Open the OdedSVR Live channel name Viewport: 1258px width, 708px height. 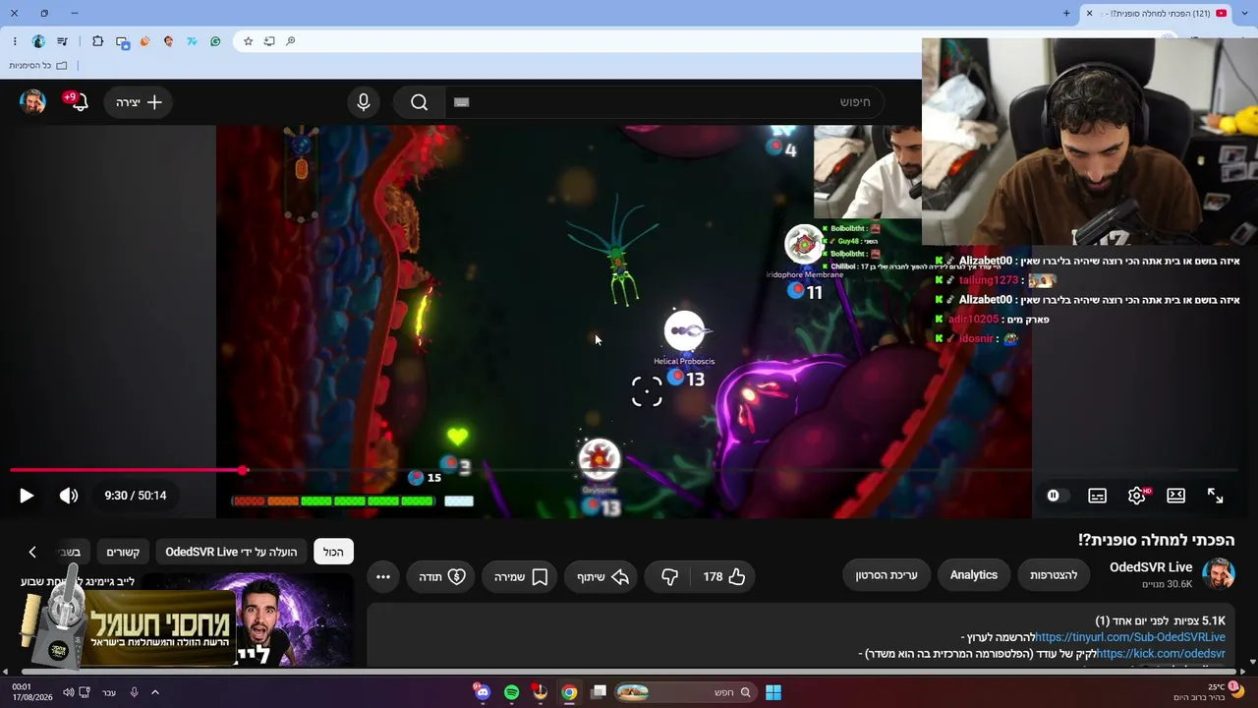click(1151, 567)
